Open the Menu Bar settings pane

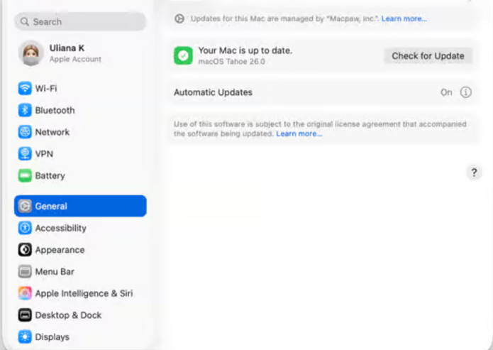[55, 272]
